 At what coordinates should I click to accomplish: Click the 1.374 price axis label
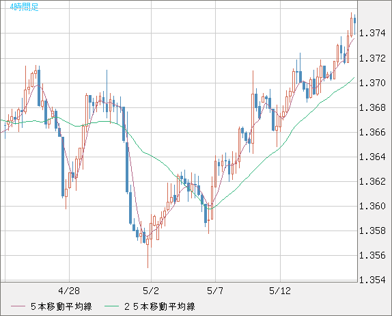(x=372, y=33)
